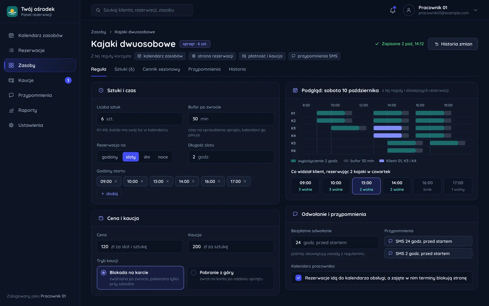Open Raporty in sidebar
Viewport: 489px width, 306px height.
tap(40, 110)
